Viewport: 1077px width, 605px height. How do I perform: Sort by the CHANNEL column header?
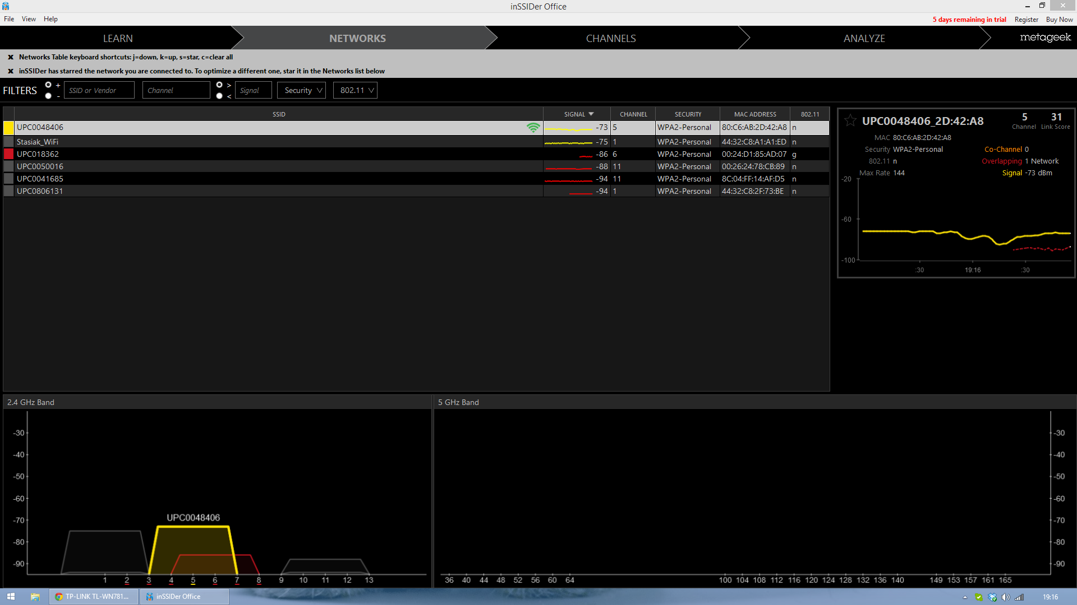pyautogui.click(x=633, y=114)
